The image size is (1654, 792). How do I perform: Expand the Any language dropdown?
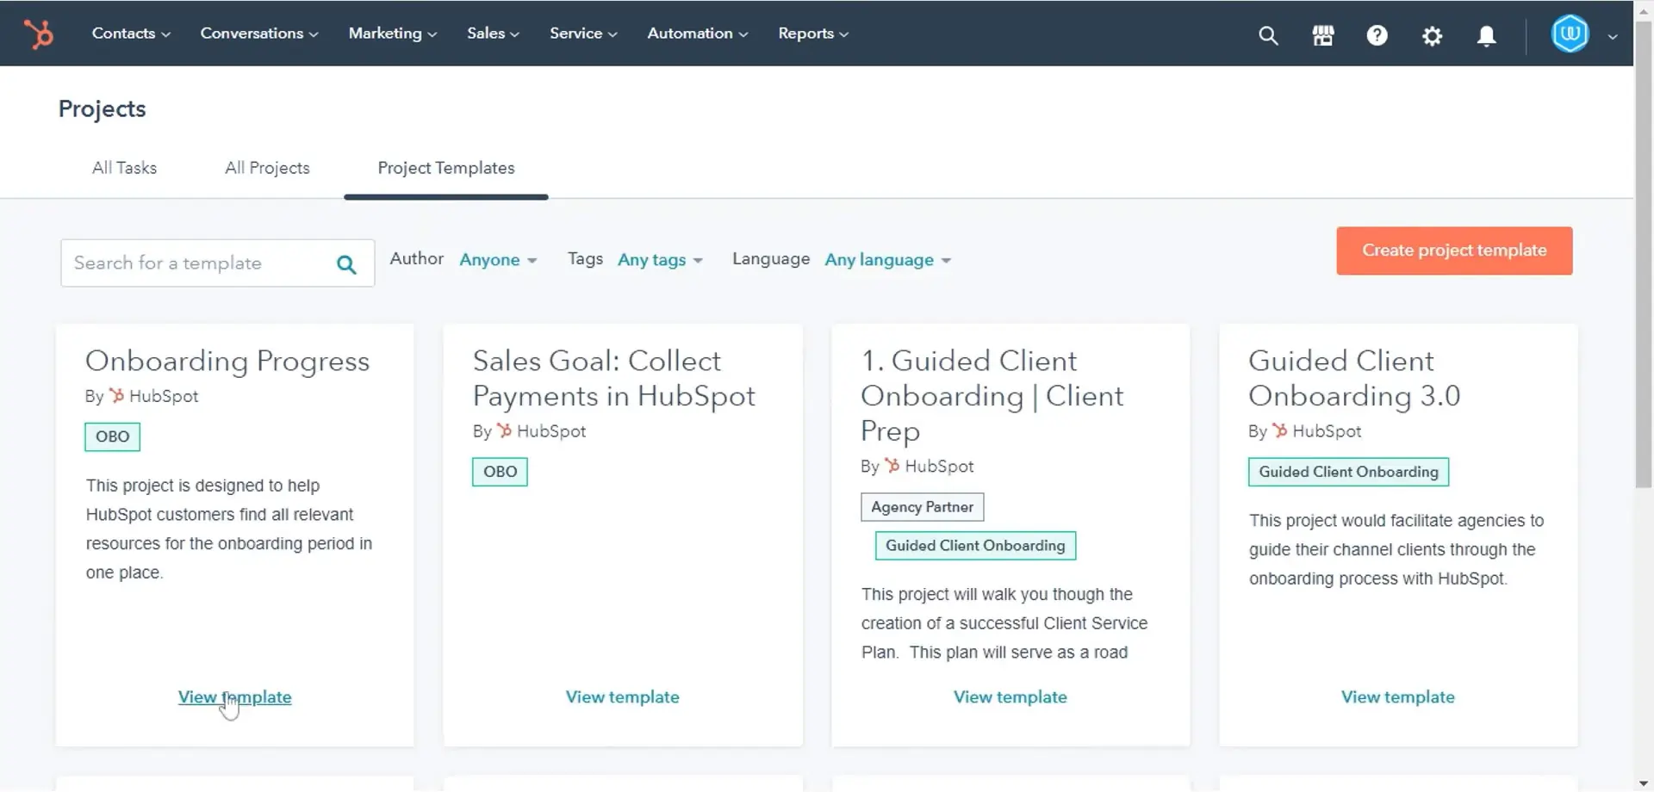(887, 260)
